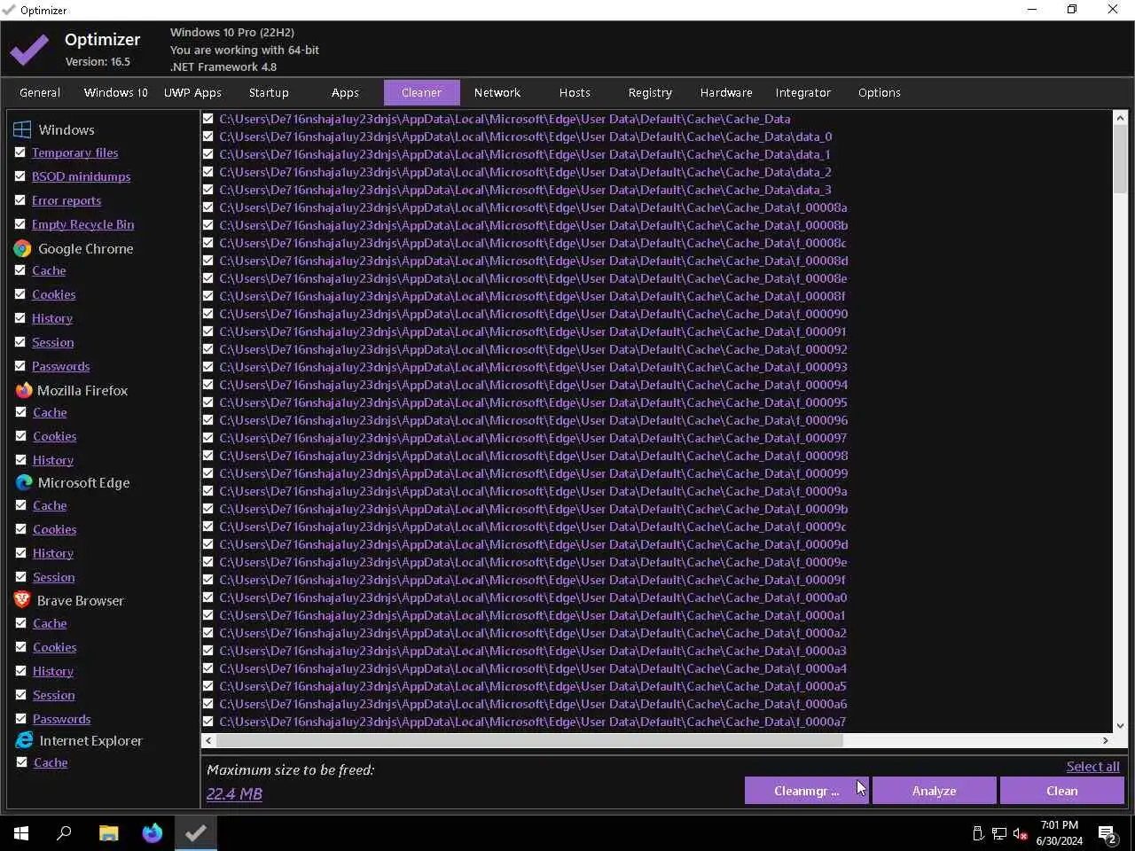The image size is (1135, 851).
Task: Toggle Mozilla Firefox Cookies checkbox
Action: pos(20,436)
